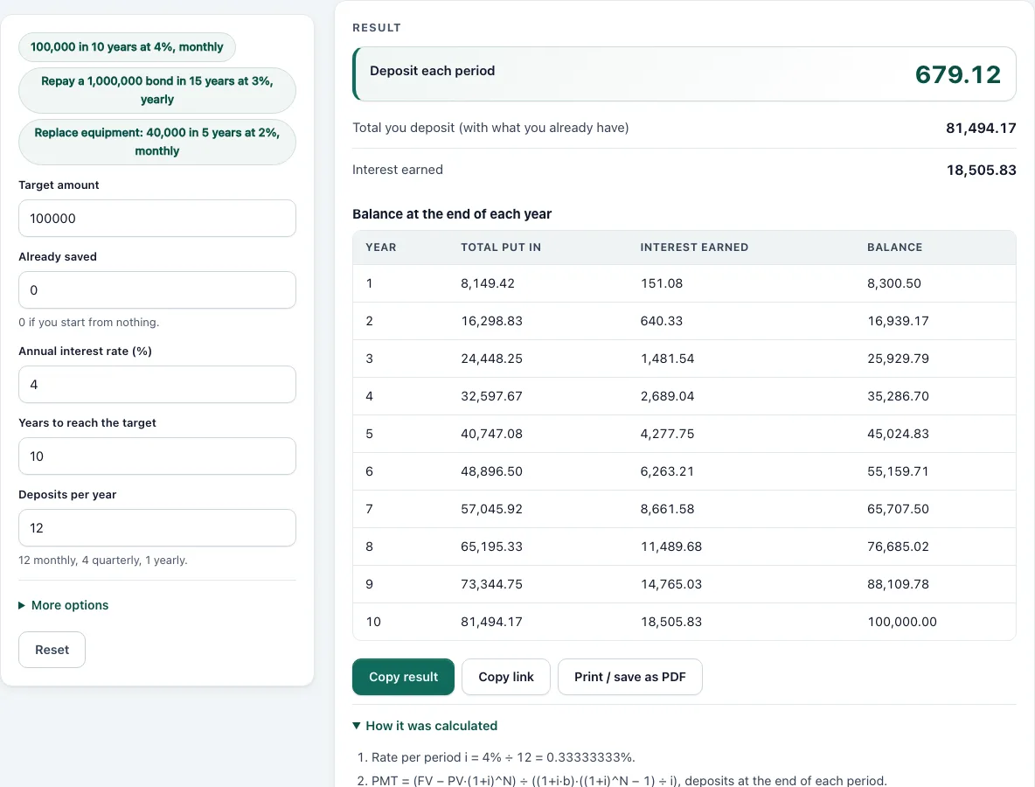Click the '0 if you start from nothing' hint
The width and height of the screenshot is (1035, 787).
pos(89,322)
